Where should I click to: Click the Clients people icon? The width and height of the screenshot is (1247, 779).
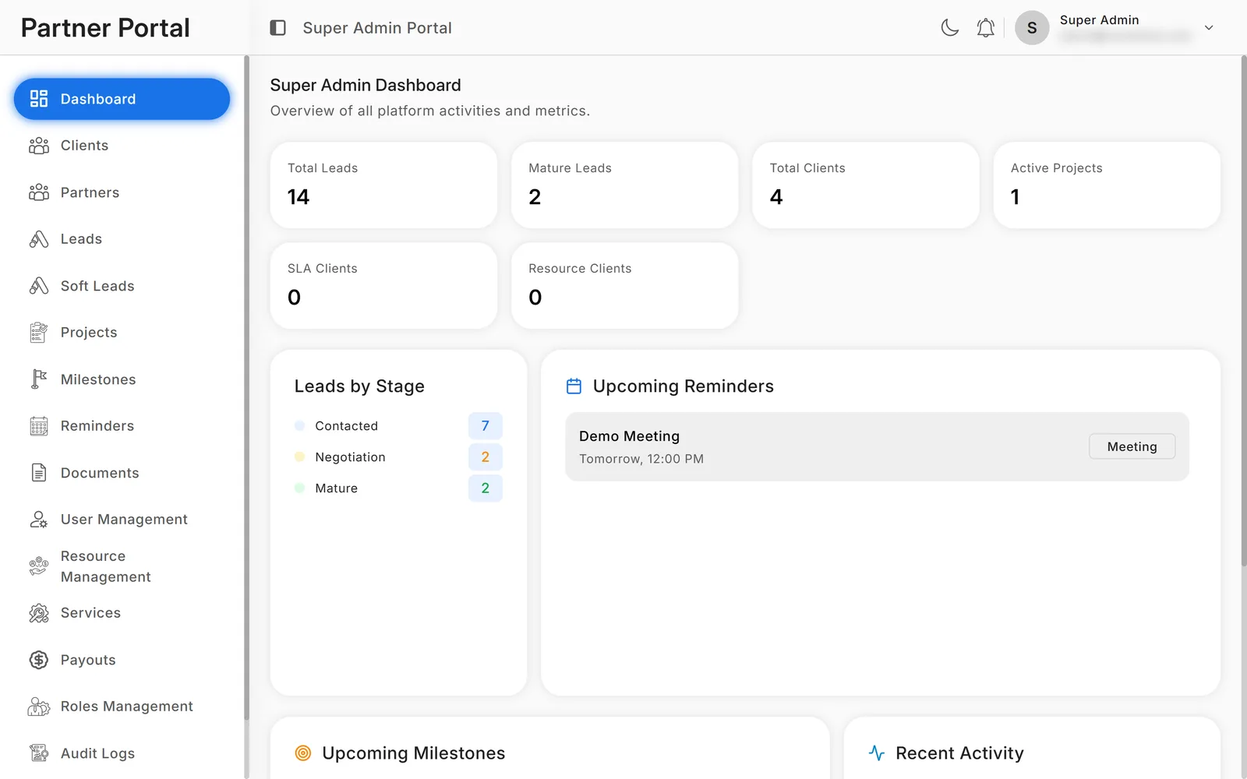coord(39,146)
